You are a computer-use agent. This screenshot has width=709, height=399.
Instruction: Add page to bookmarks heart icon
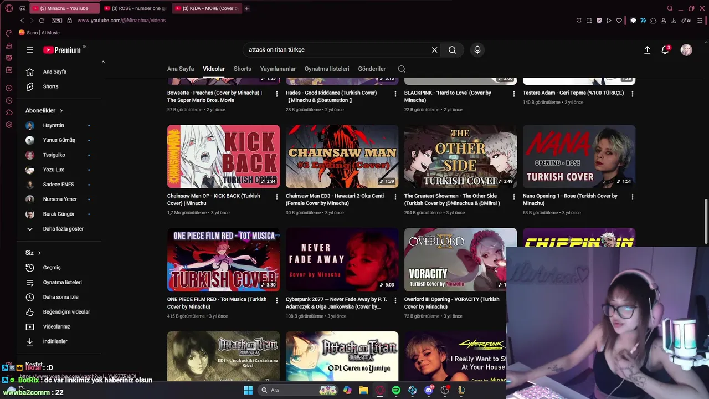[x=619, y=21]
